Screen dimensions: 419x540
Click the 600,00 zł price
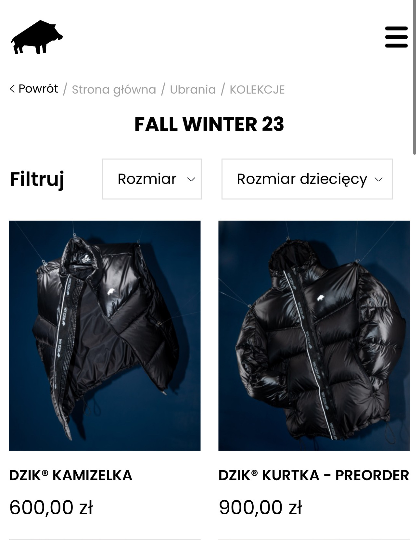51,508
